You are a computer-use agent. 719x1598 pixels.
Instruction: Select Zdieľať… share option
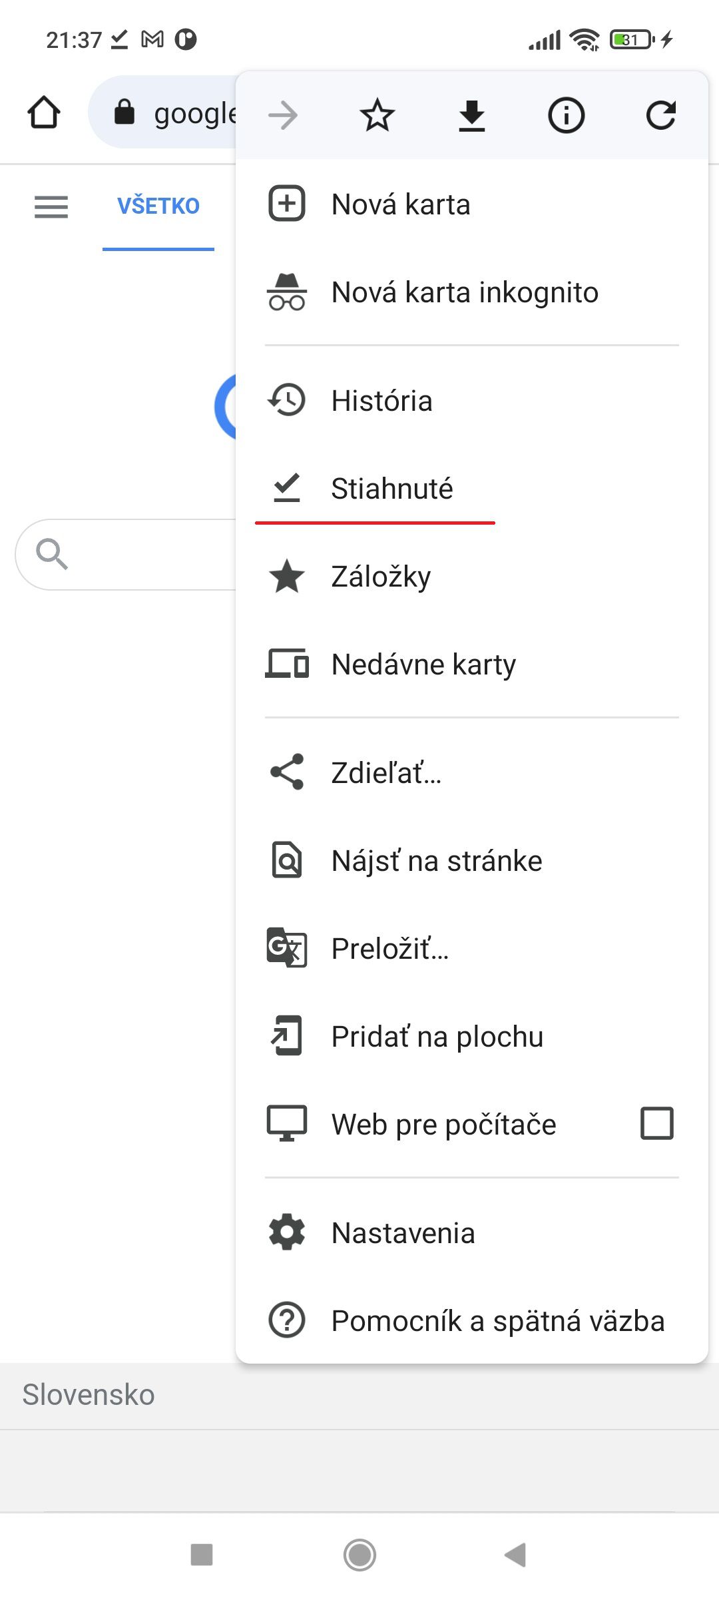click(472, 773)
